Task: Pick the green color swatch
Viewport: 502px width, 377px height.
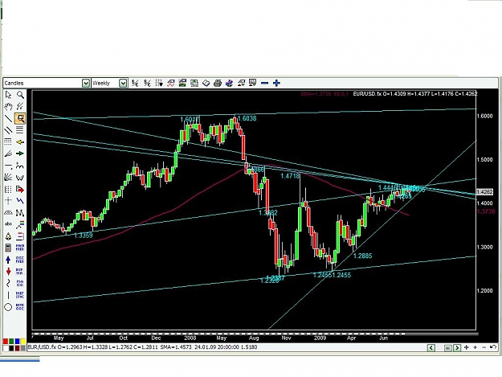Action: (x=11, y=342)
